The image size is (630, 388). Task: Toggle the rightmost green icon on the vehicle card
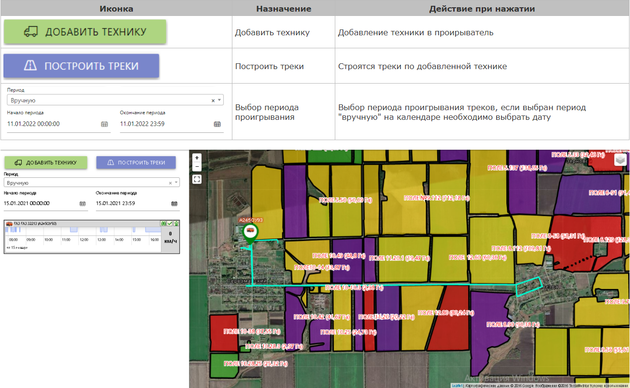[x=176, y=223]
